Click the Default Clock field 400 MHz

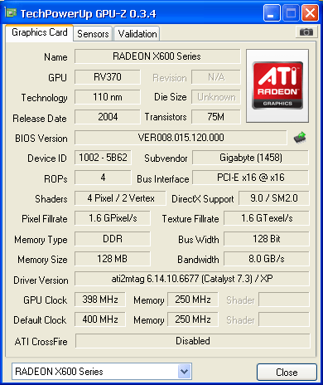point(100,319)
